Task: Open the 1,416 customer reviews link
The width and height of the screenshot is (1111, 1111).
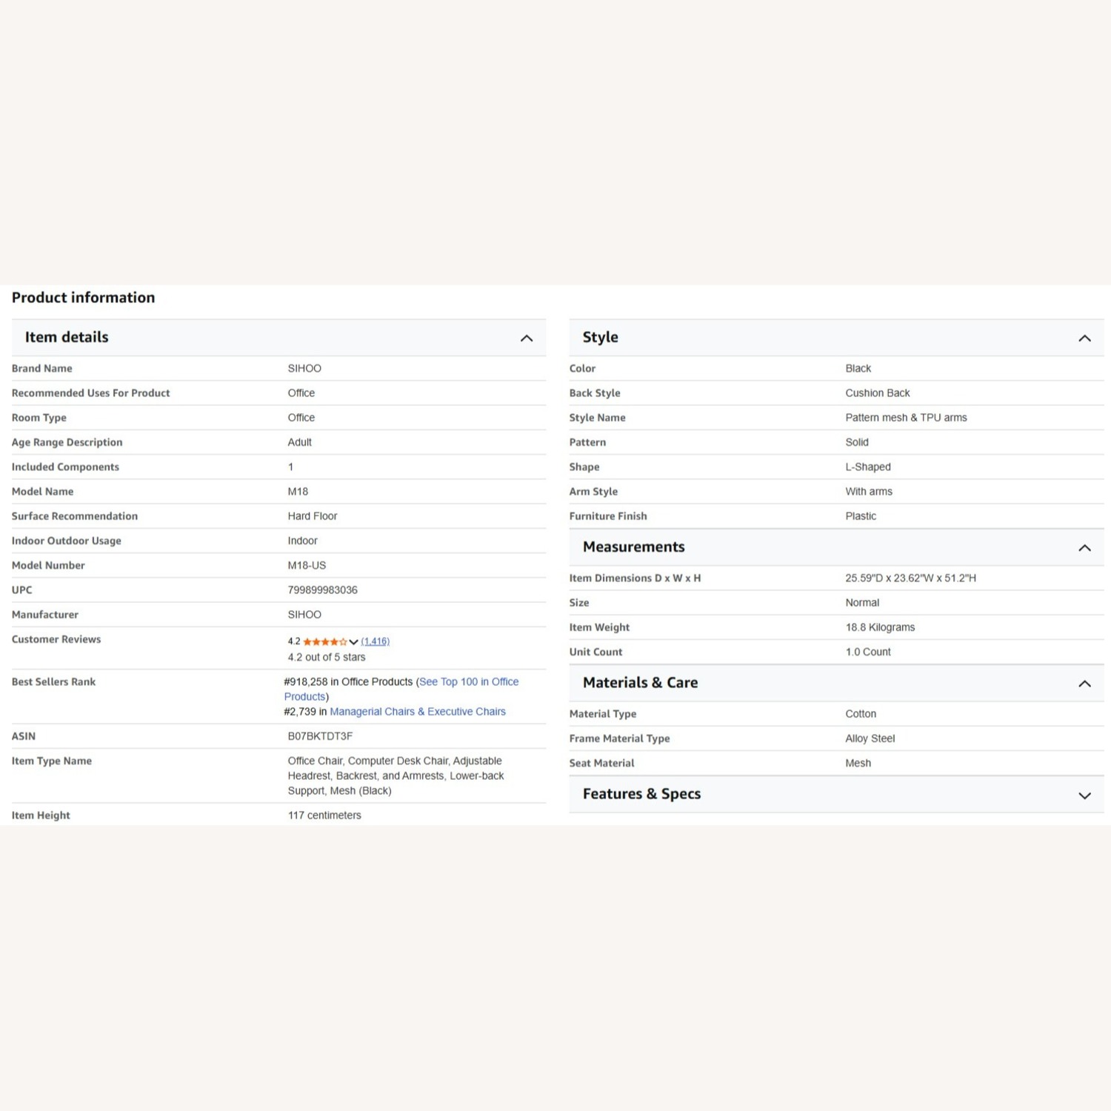Action: pyautogui.click(x=375, y=641)
